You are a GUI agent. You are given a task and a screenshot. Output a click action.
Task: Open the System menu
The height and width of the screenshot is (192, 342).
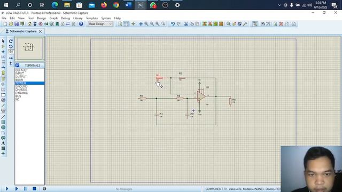click(106, 18)
